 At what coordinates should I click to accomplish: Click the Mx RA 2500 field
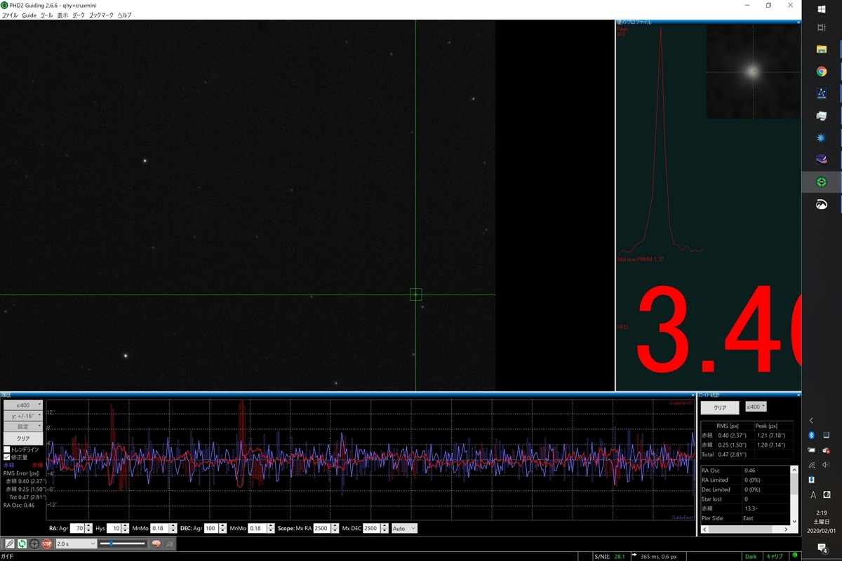pos(322,528)
